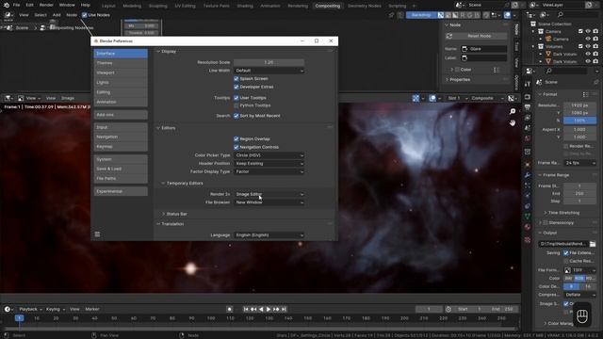Switch to the Compositing workspace tab
Viewport: 603px width, 339px height.
[328, 6]
